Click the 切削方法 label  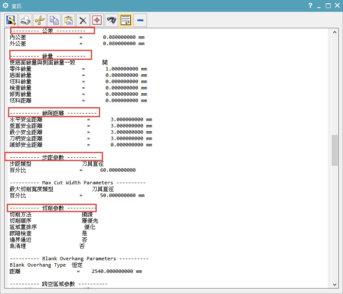[x=21, y=214]
